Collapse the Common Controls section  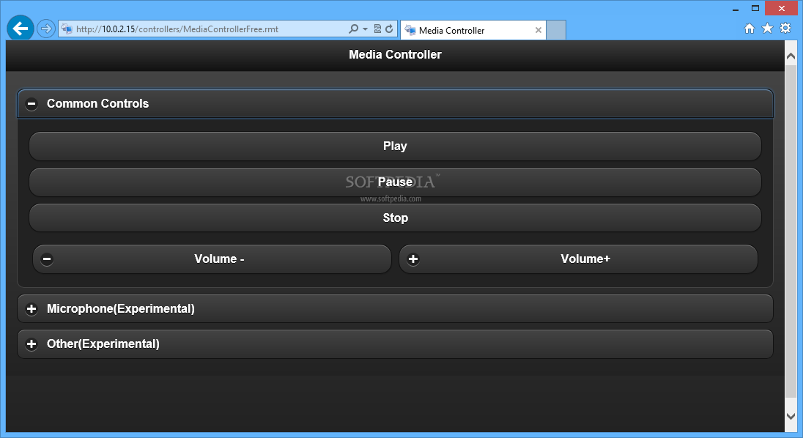[x=395, y=103]
